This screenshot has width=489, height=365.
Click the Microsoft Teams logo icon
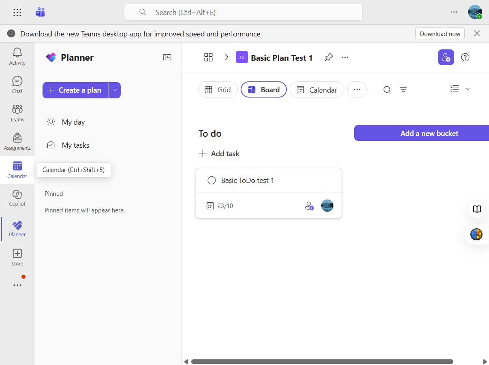coord(40,12)
